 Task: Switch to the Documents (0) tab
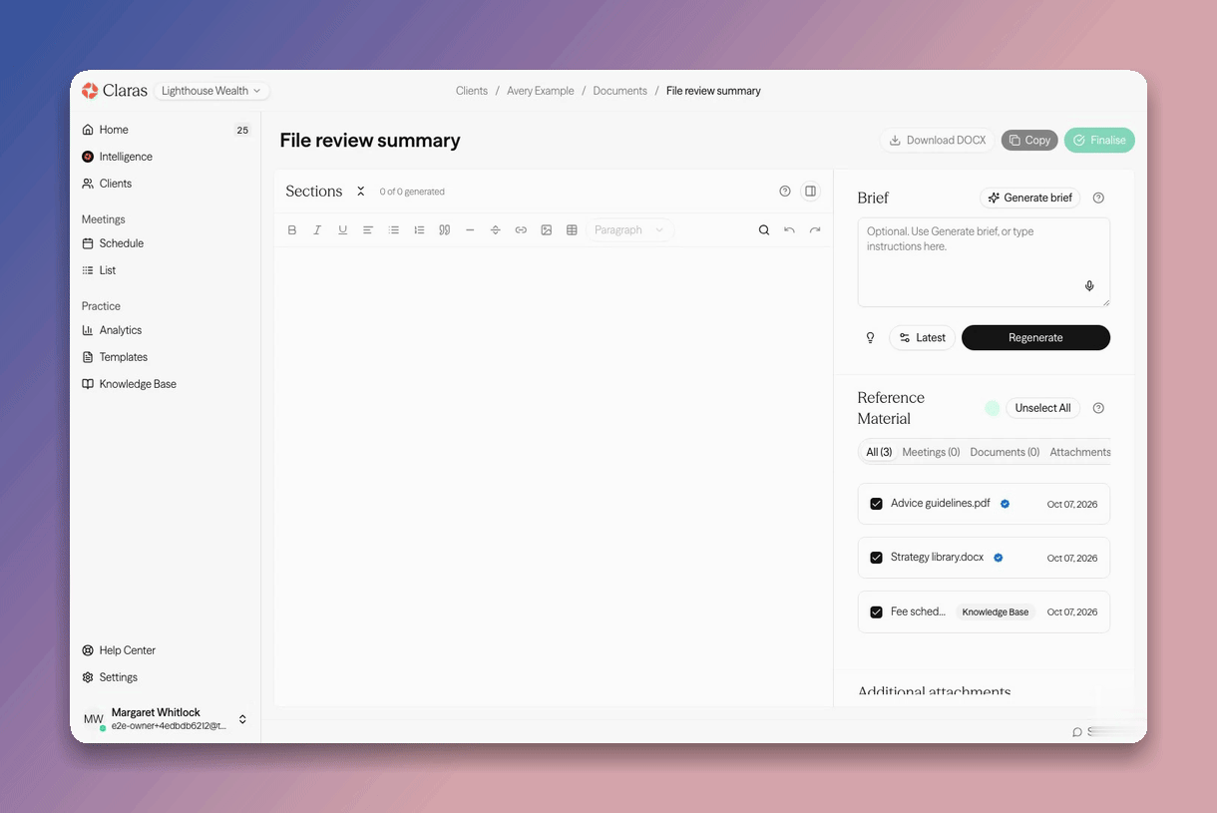1005,452
